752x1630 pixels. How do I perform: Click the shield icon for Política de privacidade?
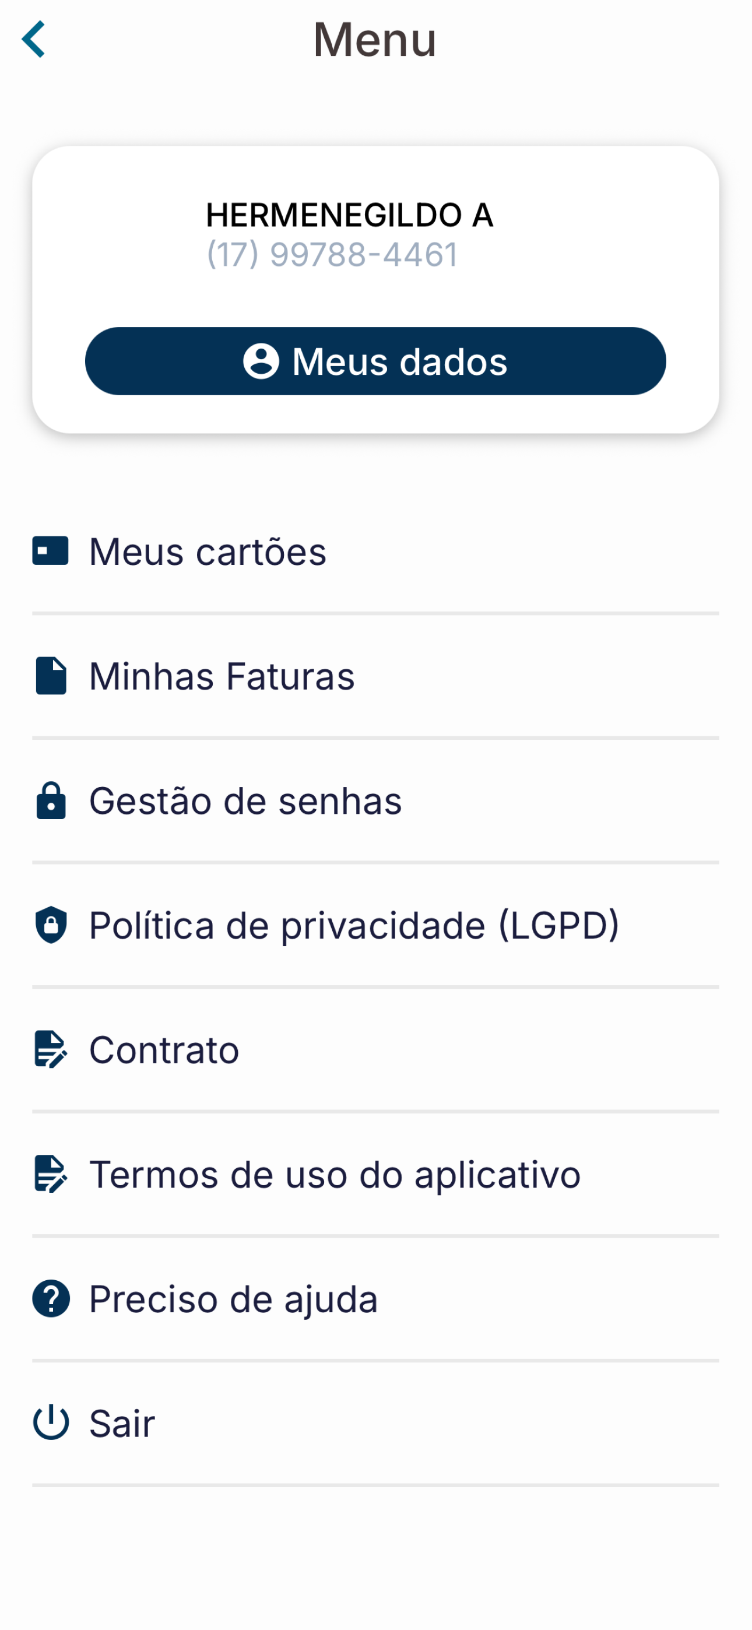click(51, 925)
